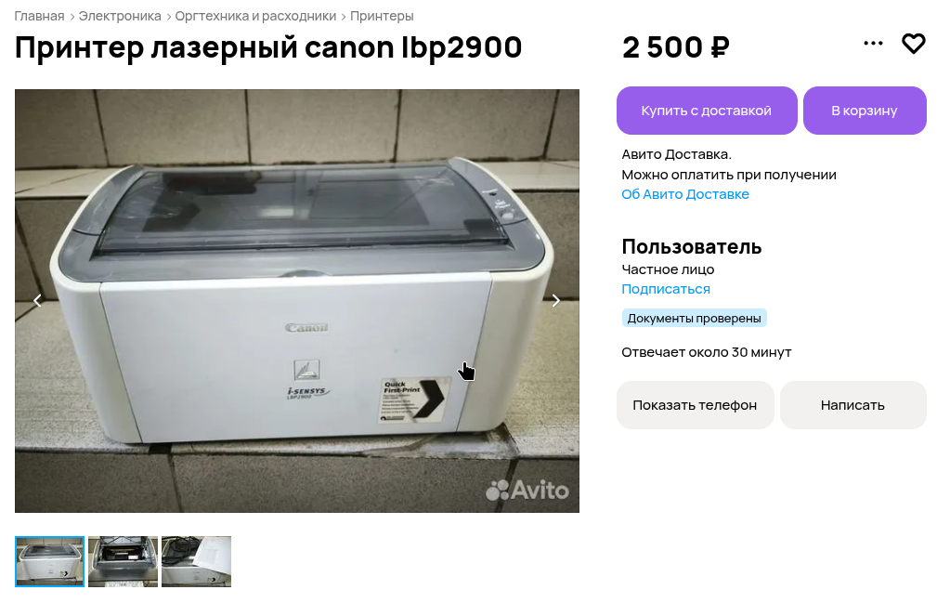The width and height of the screenshot is (950, 603).
Task: Open Об Авито Доставке link
Action: pyautogui.click(x=685, y=194)
